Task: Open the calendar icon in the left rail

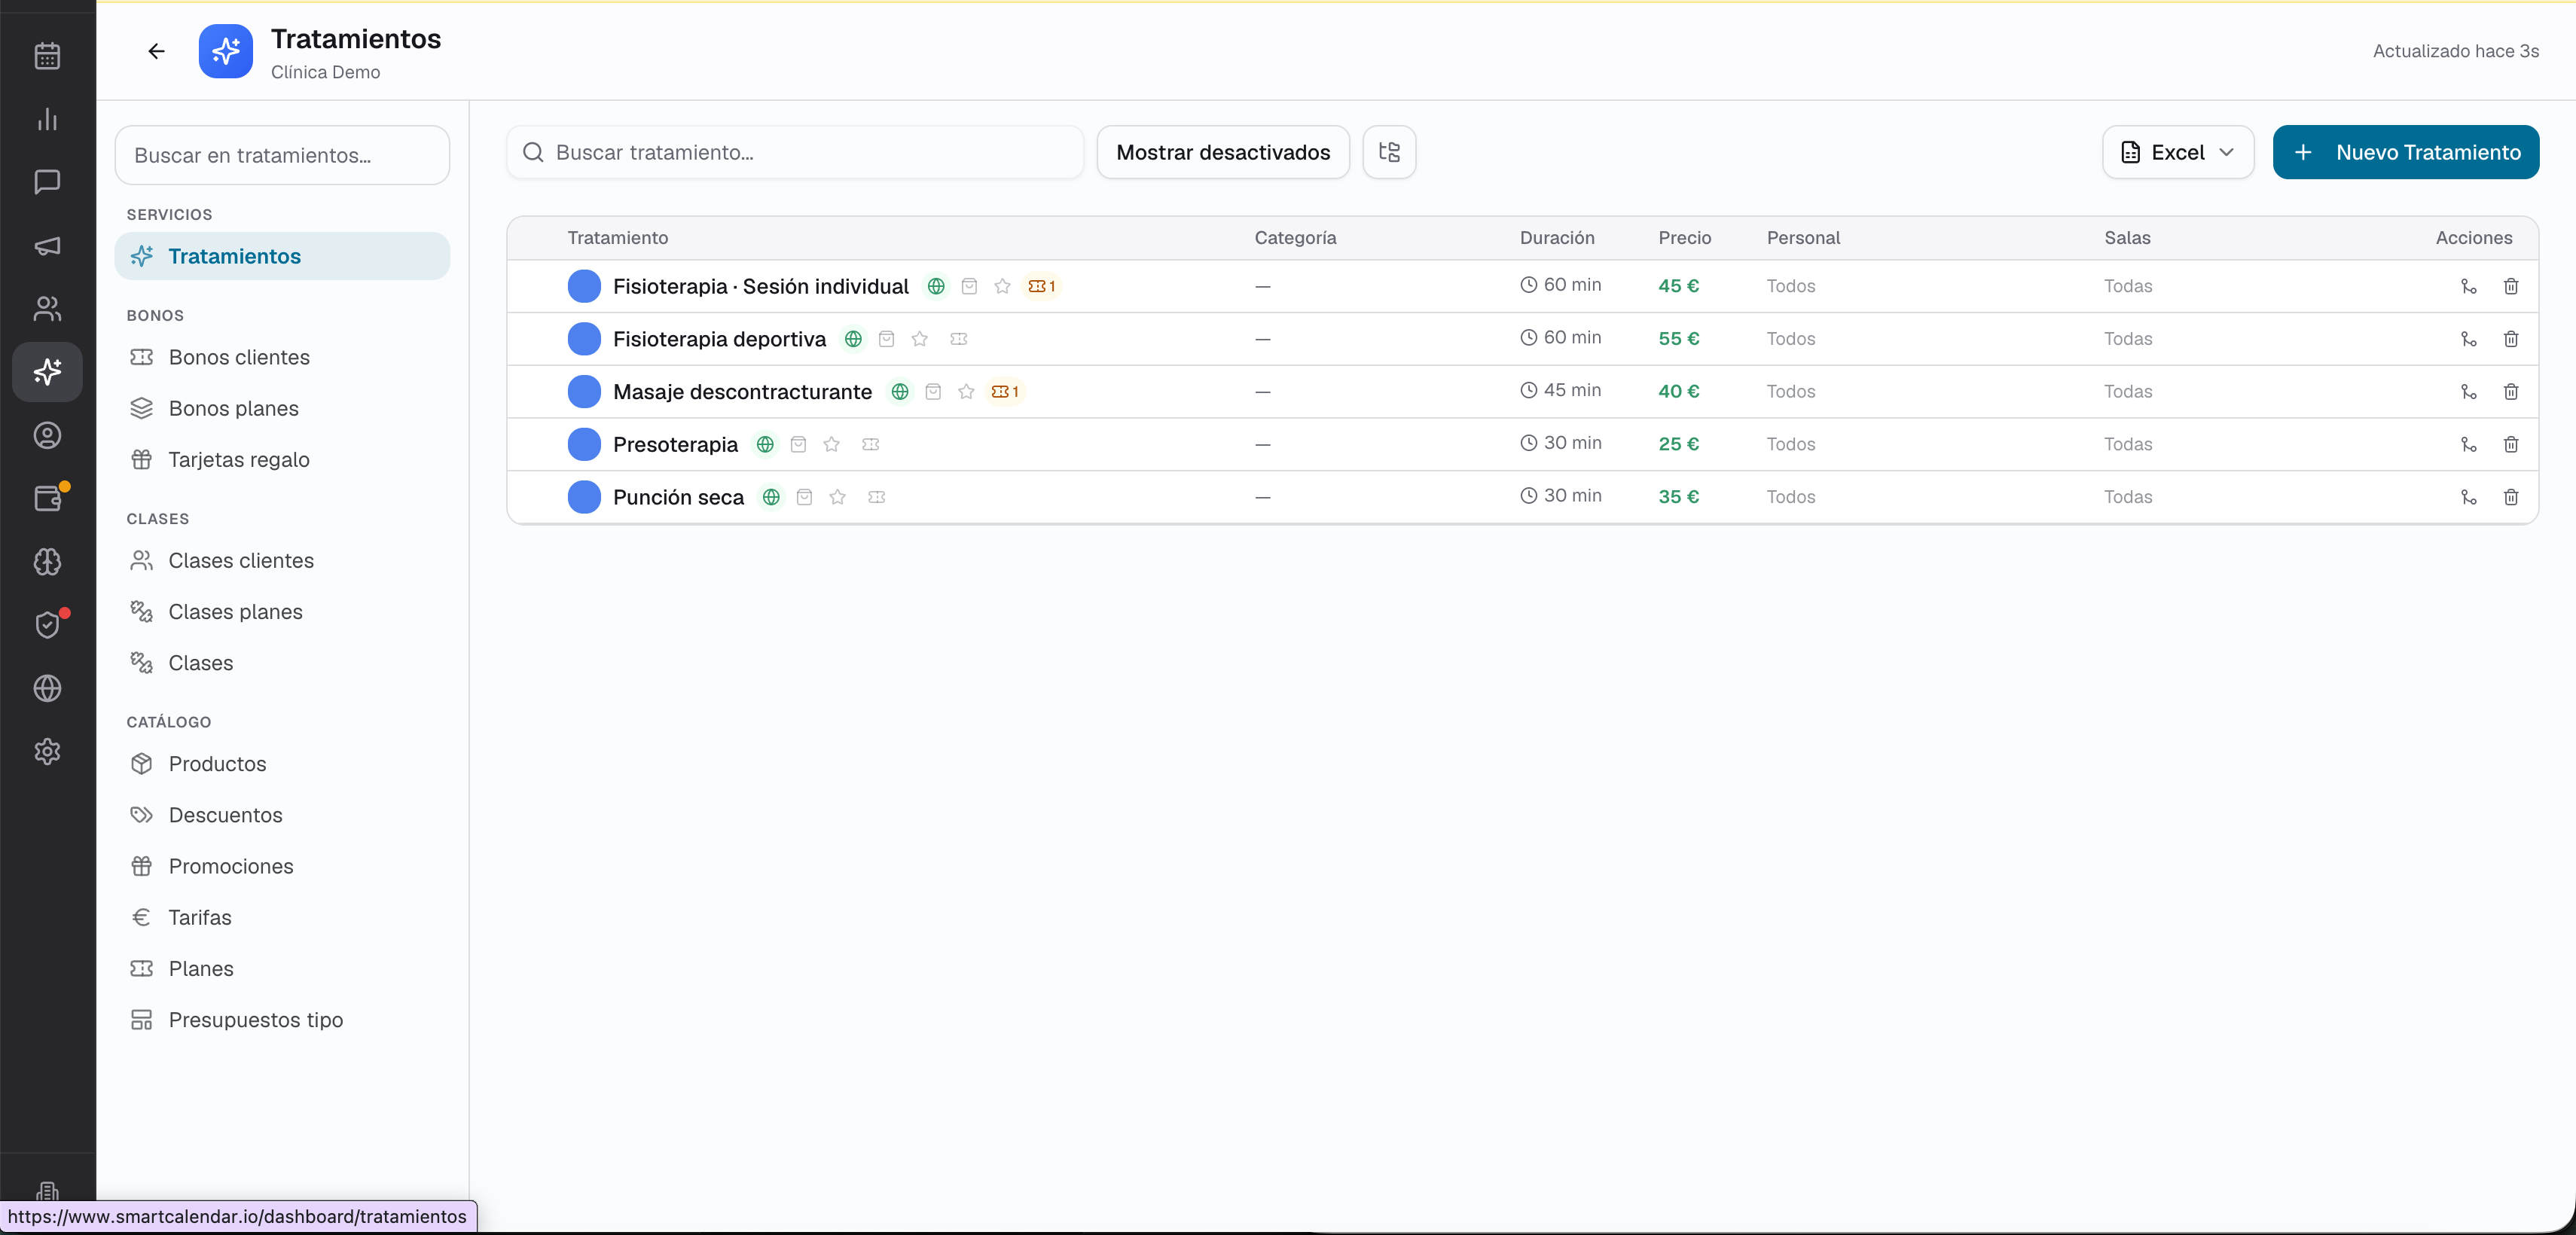Action: pos(47,56)
